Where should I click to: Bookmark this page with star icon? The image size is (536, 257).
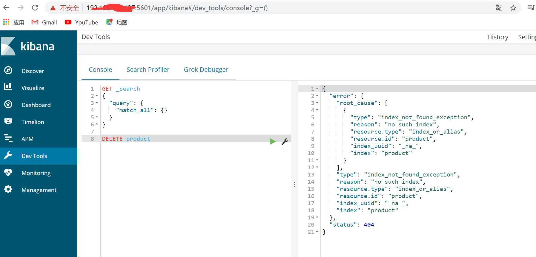pos(513,8)
